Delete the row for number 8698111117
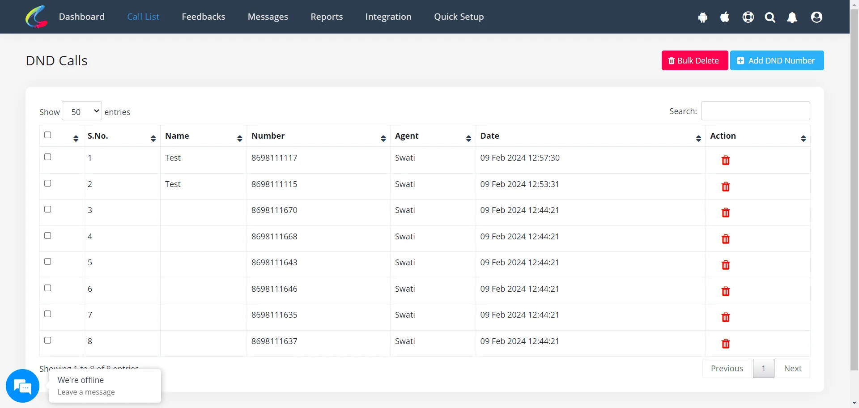Viewport: 859px width, 408px height. coord(726,160)
